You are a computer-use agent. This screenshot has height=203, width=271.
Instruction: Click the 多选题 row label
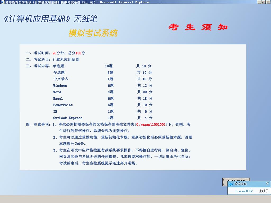tap(59, 72)
